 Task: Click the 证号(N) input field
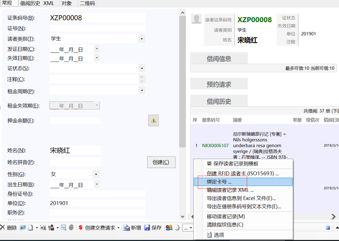click(97, 28)
